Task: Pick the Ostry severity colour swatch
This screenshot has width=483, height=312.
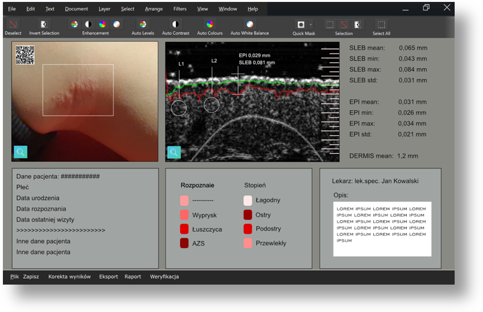Action: click(x=248, y=214)
